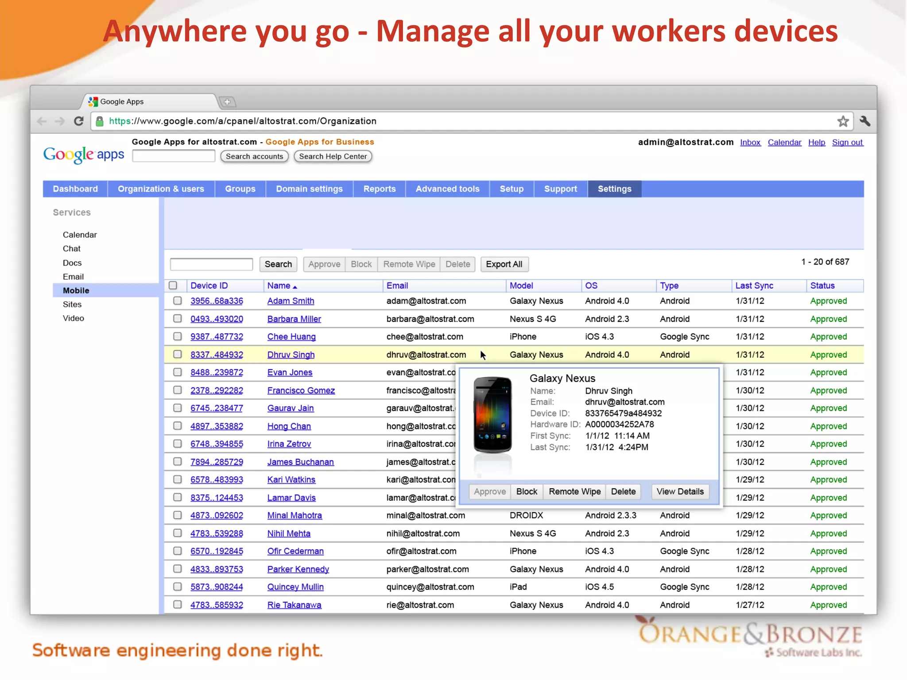907x680 pixels.
Task: Click the Galaxy Nexus phone image
Action: pos(492,415)
